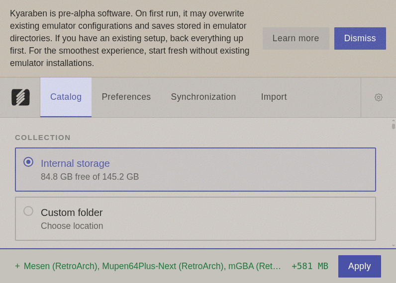This screenshot has width=396, height=283.
Task: Switch to the Catalog tab
Action: tap(66, 97)
